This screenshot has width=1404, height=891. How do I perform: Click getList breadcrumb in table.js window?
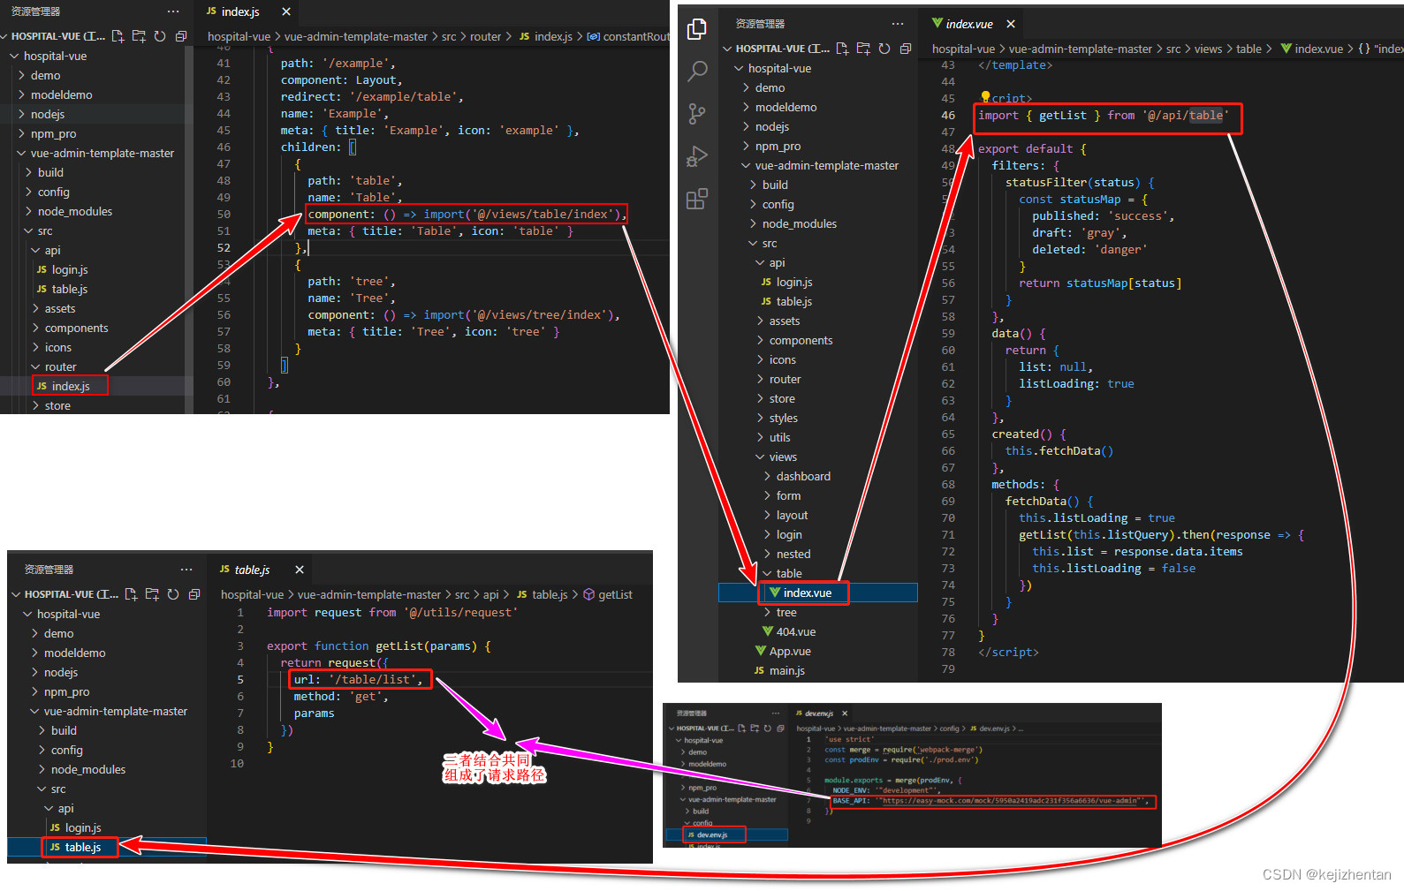615,594
